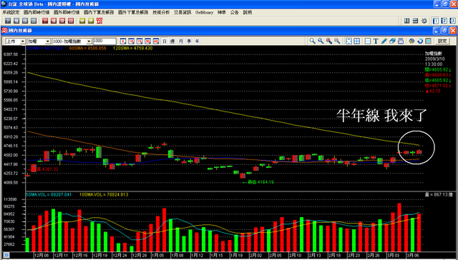Click the third magnifier icon with the red lens

click(x=329, y=41)
